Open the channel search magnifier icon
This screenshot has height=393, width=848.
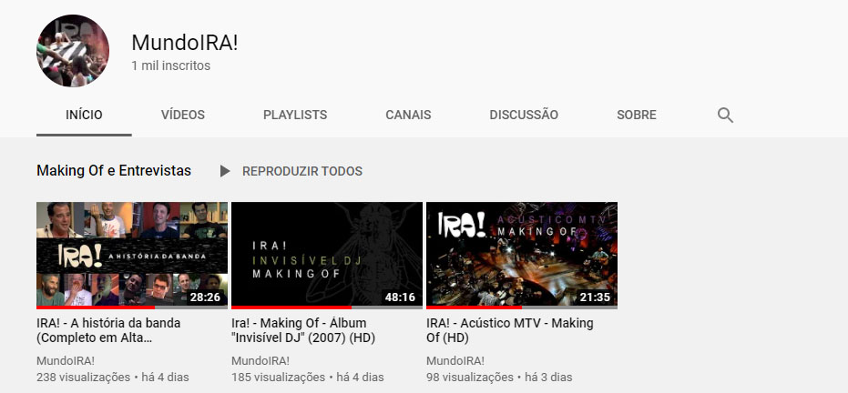tap(725, 115)
